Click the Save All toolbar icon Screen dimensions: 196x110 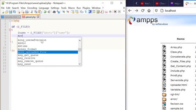tap(14, 12)
